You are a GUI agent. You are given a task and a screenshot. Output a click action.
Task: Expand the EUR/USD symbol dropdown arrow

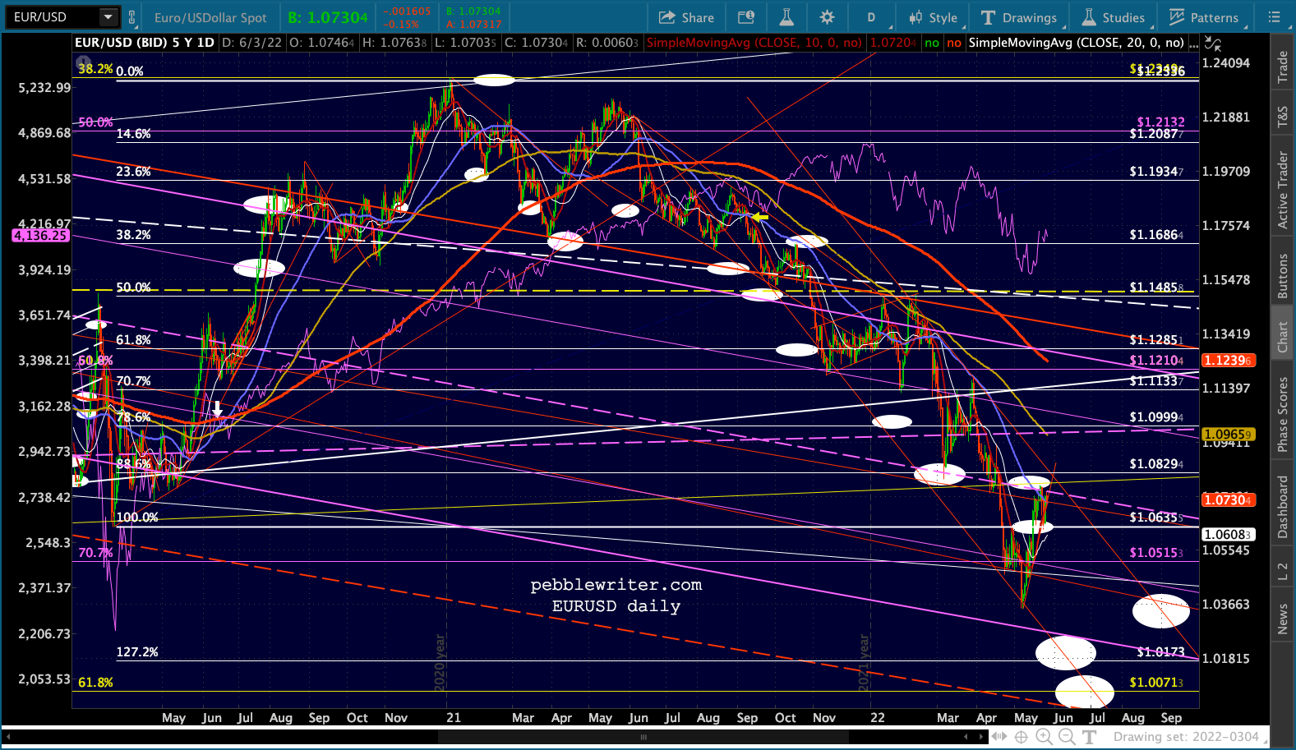coord(108,17)
